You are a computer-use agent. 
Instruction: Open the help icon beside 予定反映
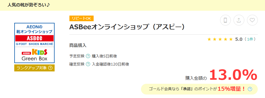(88, 56)
